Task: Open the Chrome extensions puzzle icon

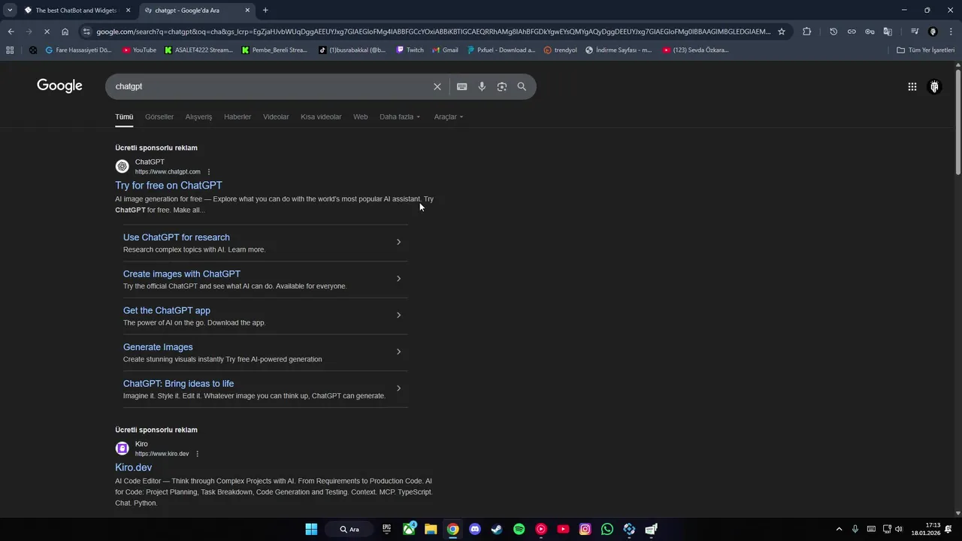Action: click(x=807, y=32)
